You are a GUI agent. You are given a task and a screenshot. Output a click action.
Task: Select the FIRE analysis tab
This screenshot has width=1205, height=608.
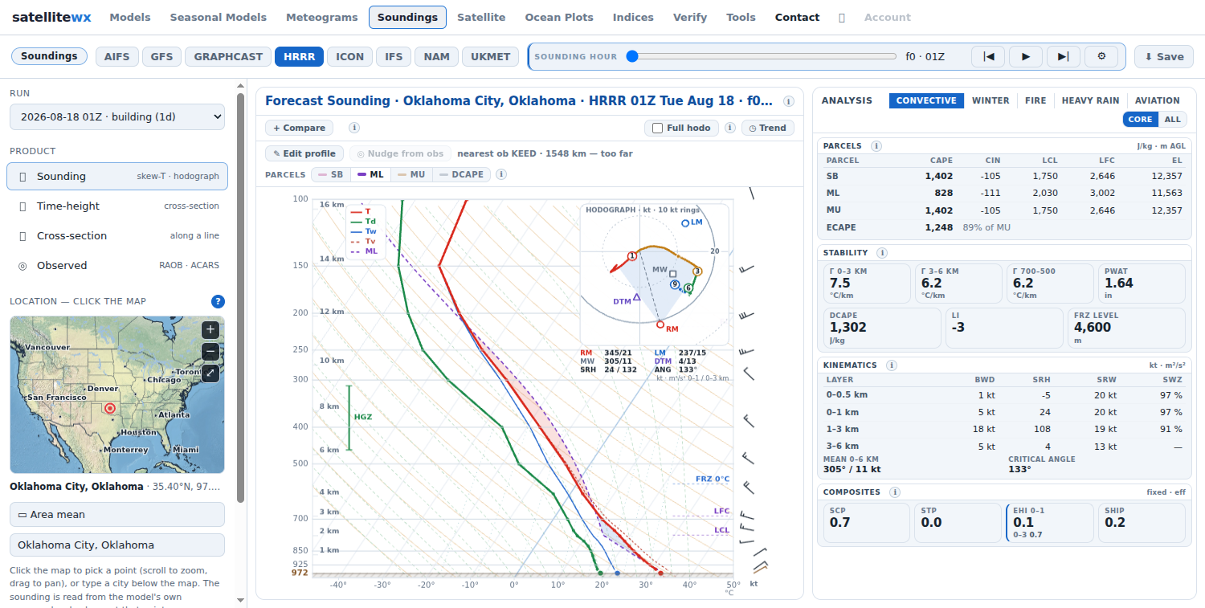1035,100
